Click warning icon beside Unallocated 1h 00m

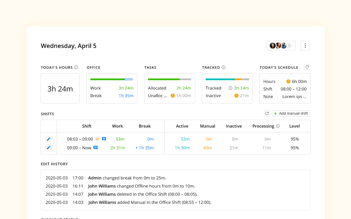click(173, 96)
